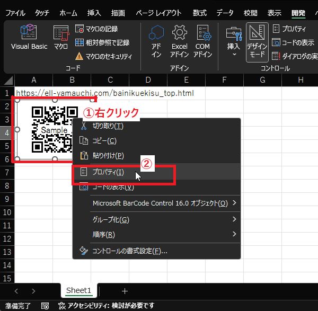Screen dimensions: 318x311
Task: Select cell A1 containing the URL
Action: tap(33, 93)
